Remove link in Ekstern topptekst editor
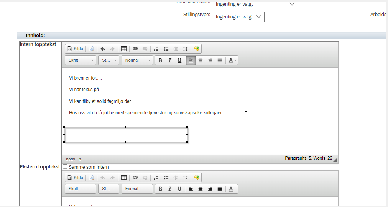 coord(145,178)
